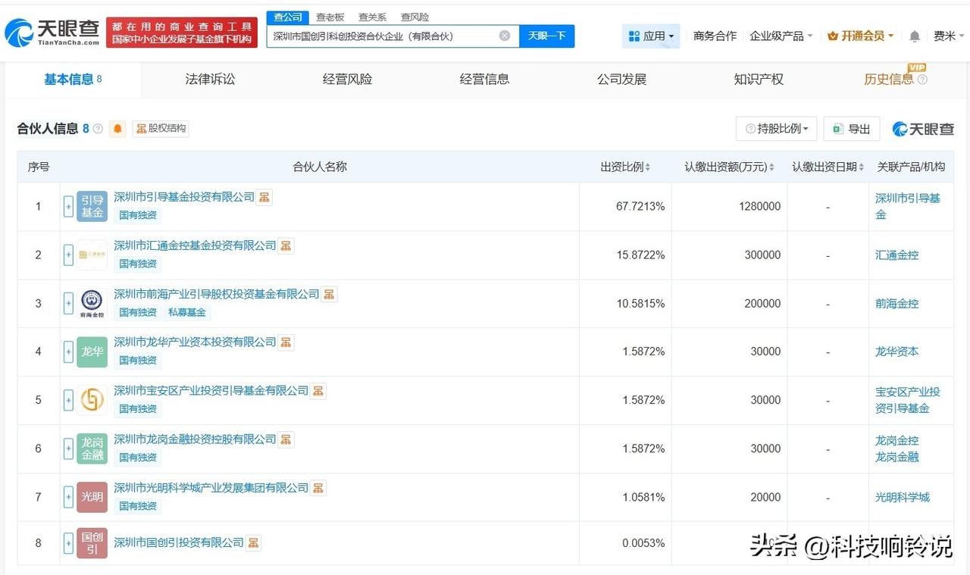Image resolution: width=970 pixels, height=575 pixels.
Task: Switch to 历史信息 VIP tab
Action: (x=895, y=78)
